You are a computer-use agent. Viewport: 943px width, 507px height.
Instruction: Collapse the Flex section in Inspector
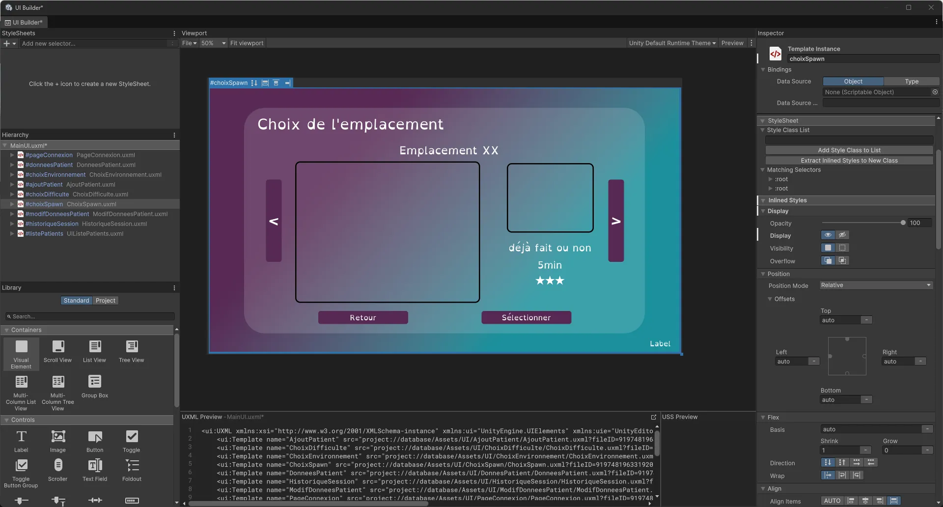click(x=763, y=418)
